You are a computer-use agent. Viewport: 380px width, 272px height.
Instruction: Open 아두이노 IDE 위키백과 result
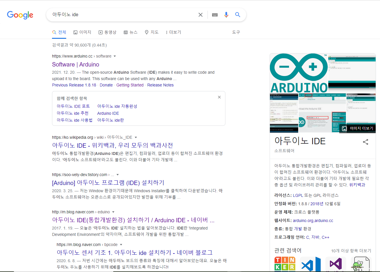[113, 145]
